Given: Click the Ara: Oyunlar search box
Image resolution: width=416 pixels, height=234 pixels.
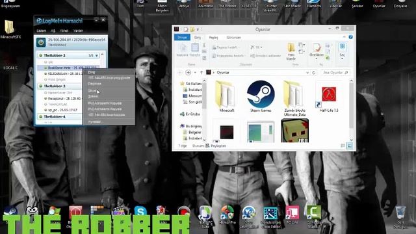Looking at the screenshot, I should point(335,72).
